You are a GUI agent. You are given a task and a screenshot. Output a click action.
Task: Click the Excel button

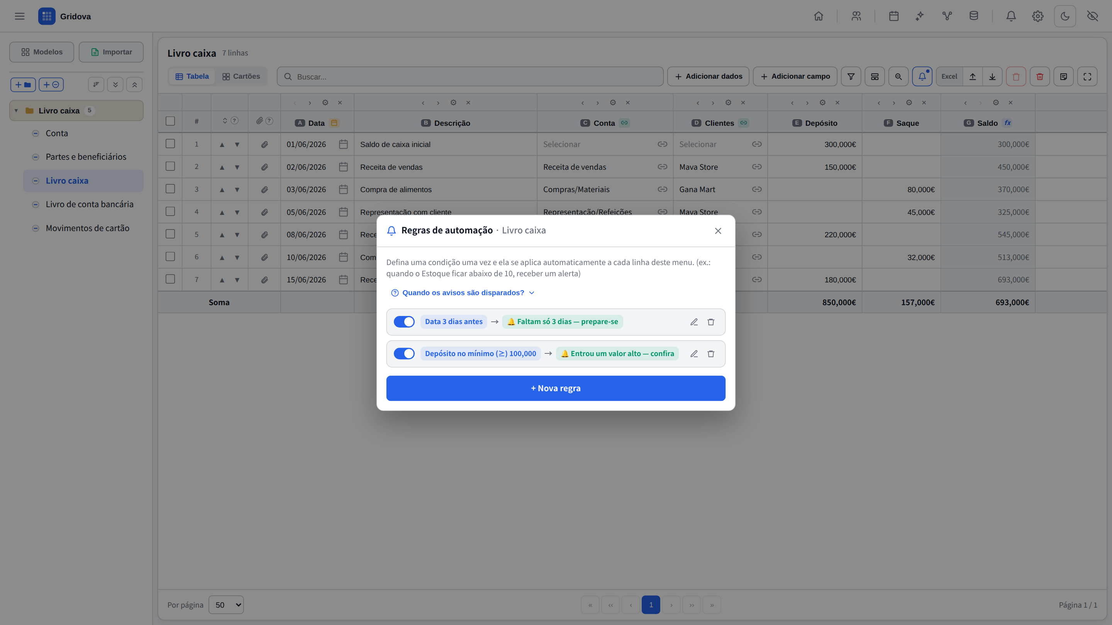click(949, 77)
